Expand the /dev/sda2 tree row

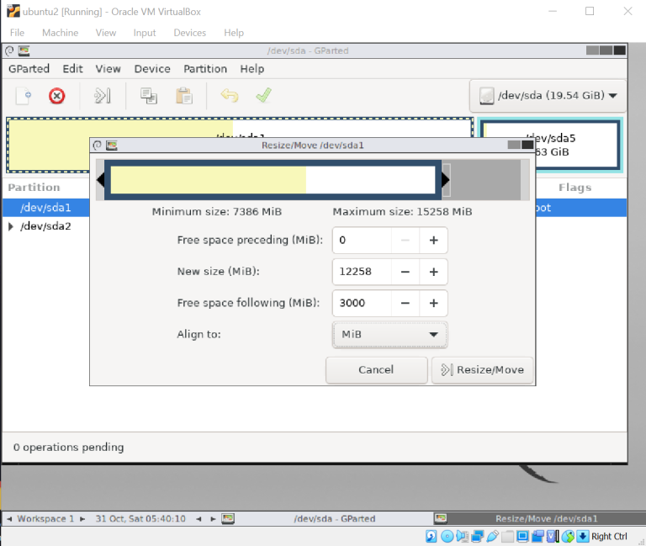click(x=11, y=226)
